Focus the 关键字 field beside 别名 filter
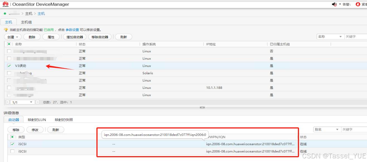This screenshot has width=367, height=162. 354,130
